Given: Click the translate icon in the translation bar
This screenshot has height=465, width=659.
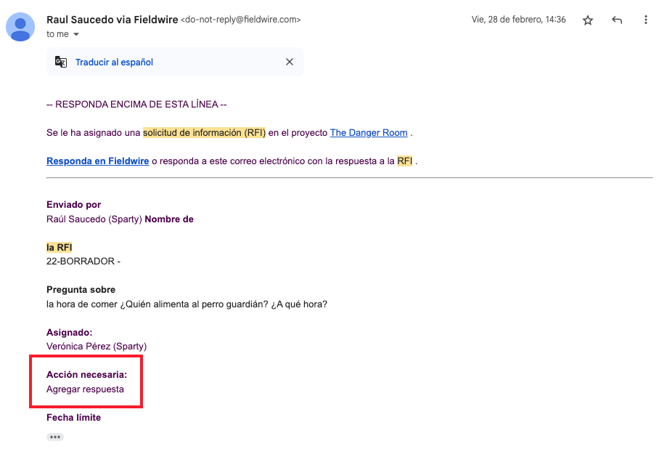Looking at the screenshot, I should (x=61, y=62).
